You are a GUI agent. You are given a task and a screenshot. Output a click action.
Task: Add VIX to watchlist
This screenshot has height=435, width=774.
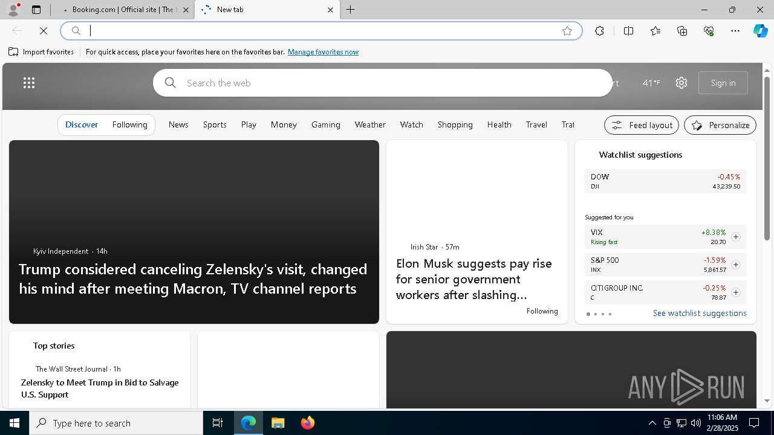coord(736,237)
